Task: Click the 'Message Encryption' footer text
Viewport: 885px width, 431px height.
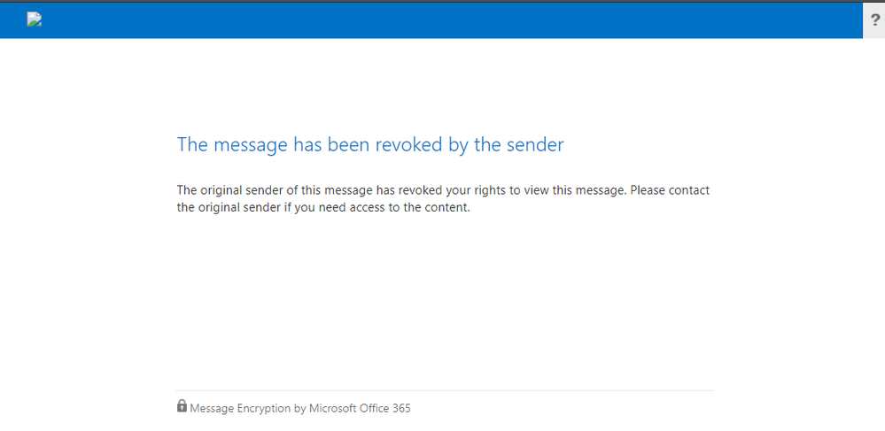Action: 239,409
